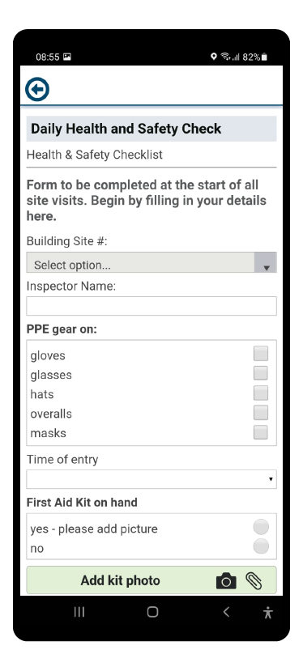This screenshot has width=303, height=671.
Task: Check the glasses PPE checkbox
Action: (261, 373)
